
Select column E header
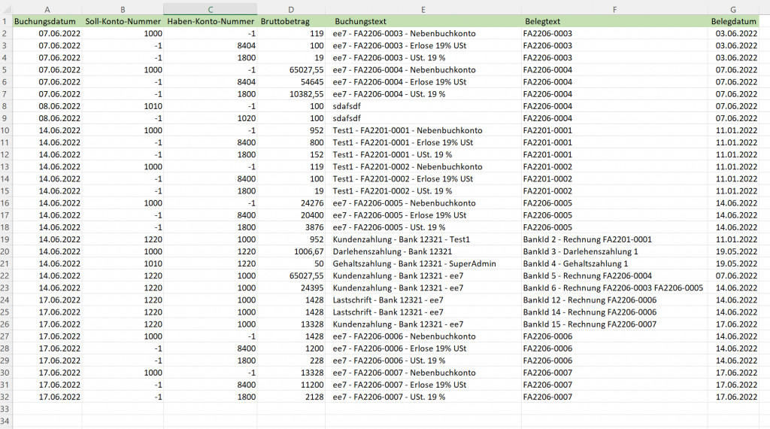423,9
